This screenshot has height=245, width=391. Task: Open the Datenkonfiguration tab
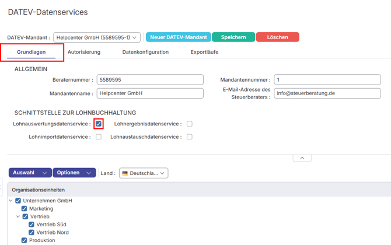tap(145, 52)
